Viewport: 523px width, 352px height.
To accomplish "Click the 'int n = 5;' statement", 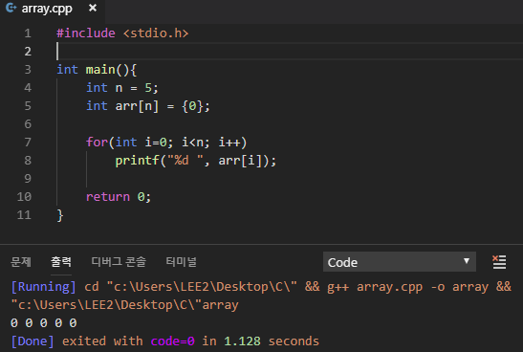I will point(122,88).
